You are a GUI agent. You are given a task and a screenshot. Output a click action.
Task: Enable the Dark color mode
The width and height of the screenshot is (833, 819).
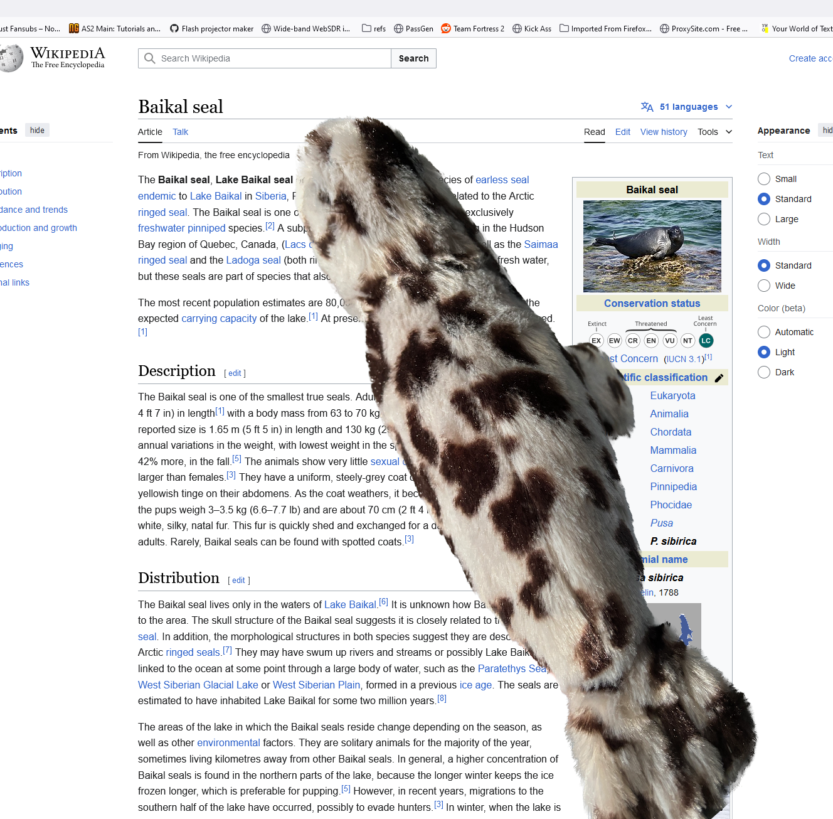click(x=764, y=372)
